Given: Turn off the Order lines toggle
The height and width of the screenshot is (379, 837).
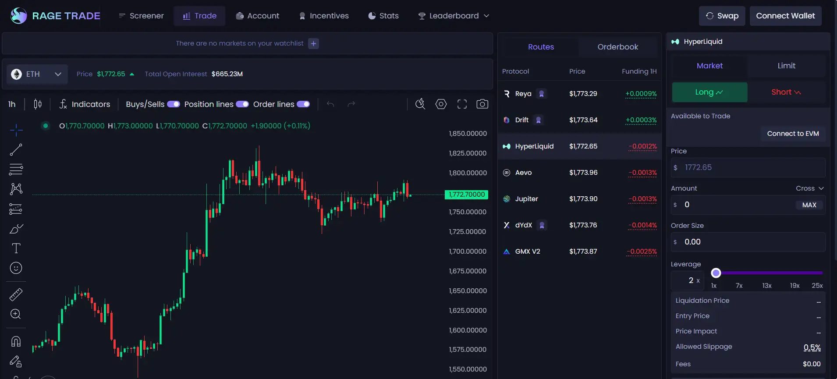Looking at the screenshot, I should pos(303,104).
